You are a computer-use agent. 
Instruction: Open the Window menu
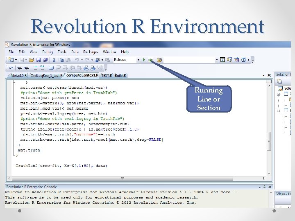(x=109, y=52)
